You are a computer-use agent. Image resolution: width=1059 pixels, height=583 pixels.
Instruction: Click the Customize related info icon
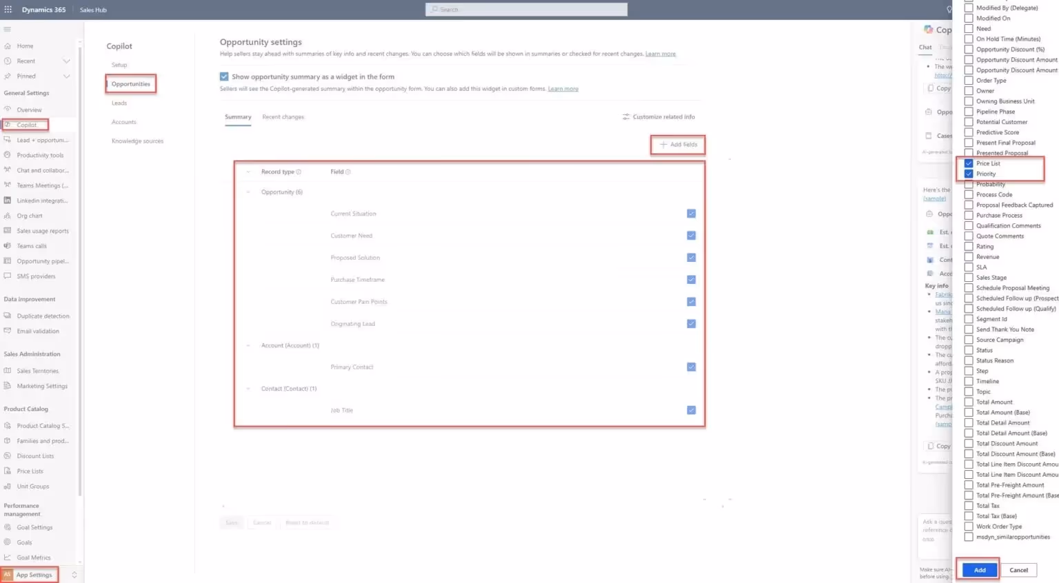(x=625, y=117)
